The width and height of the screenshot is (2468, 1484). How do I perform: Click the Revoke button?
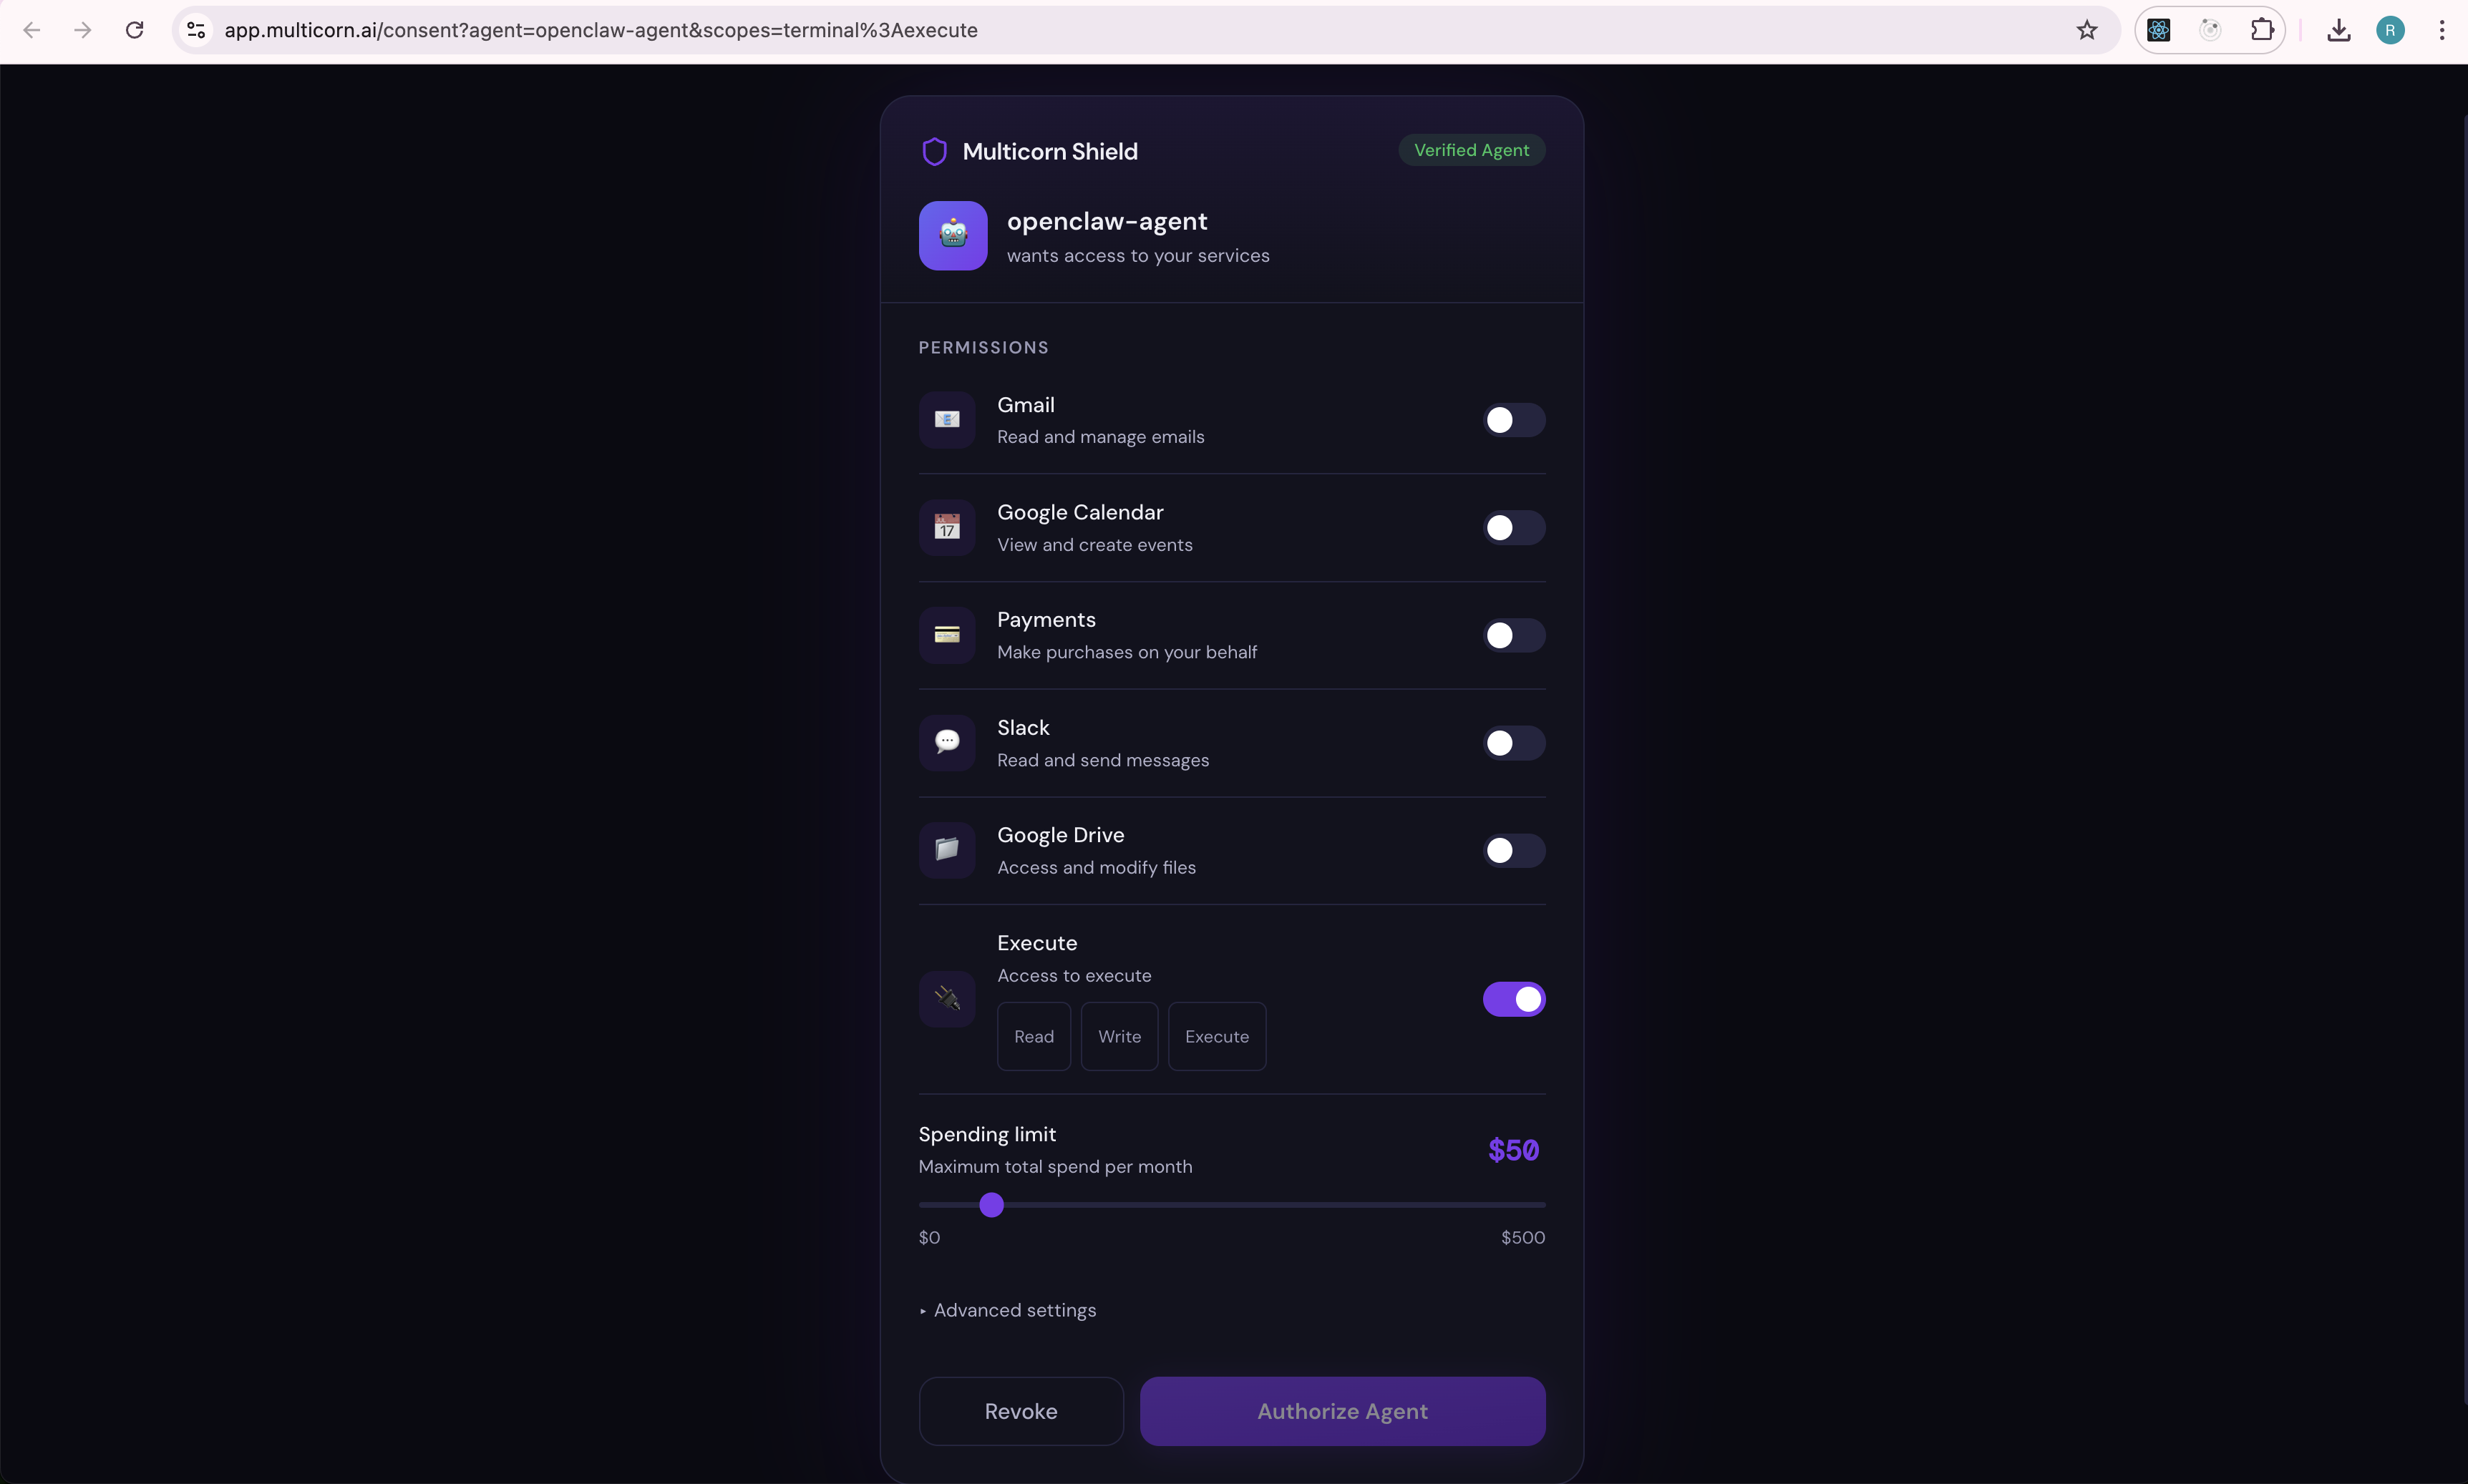1019,1410
